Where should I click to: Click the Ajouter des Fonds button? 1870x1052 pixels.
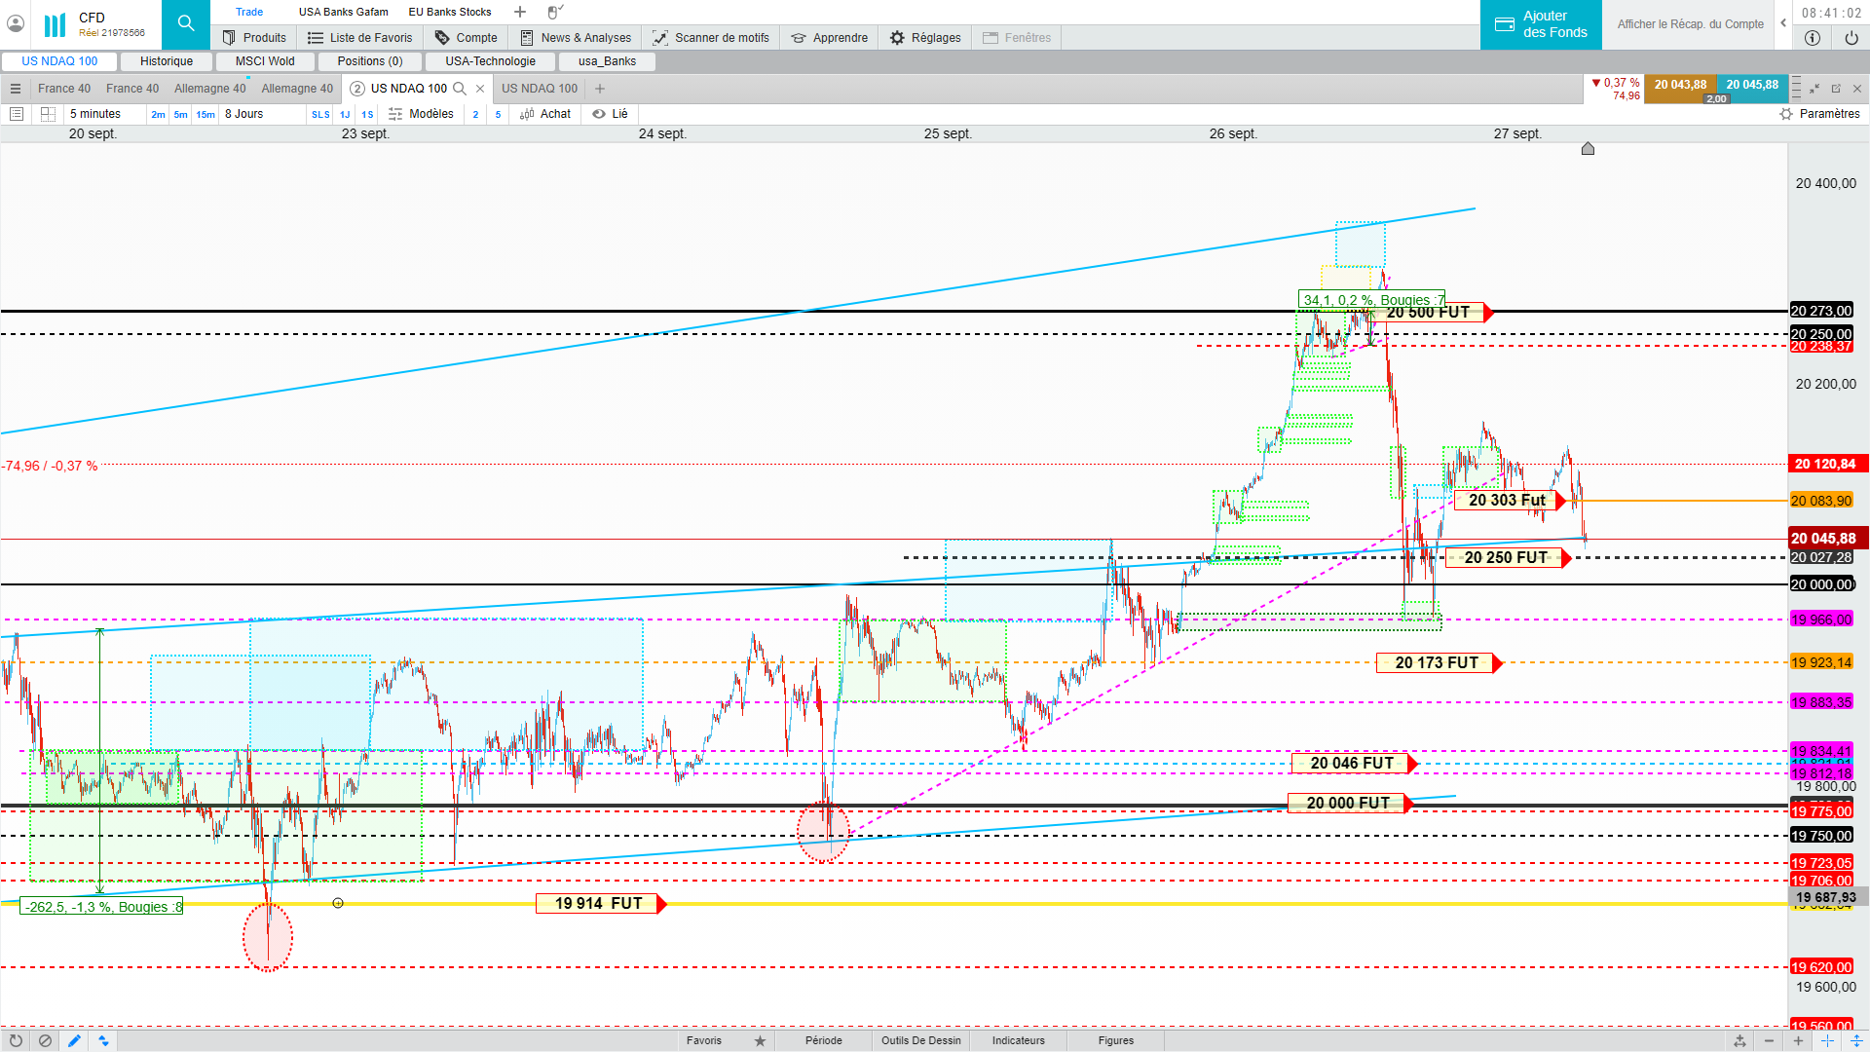1541,24
